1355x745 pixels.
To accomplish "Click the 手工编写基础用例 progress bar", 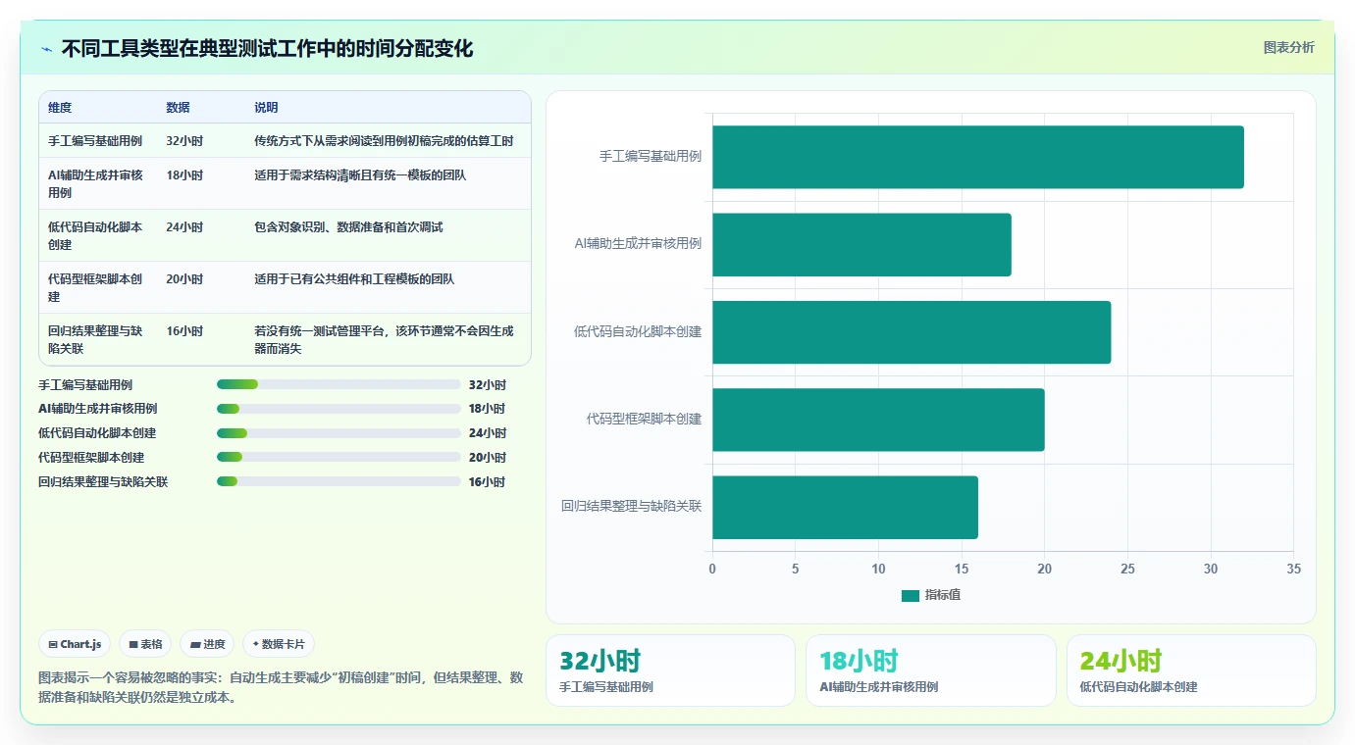I will point(339,385).
